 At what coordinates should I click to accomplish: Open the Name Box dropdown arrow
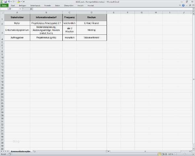(x=20, y=9)
